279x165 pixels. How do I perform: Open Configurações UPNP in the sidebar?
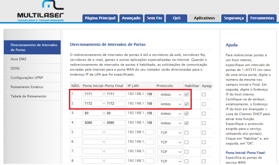coord(32,78)
